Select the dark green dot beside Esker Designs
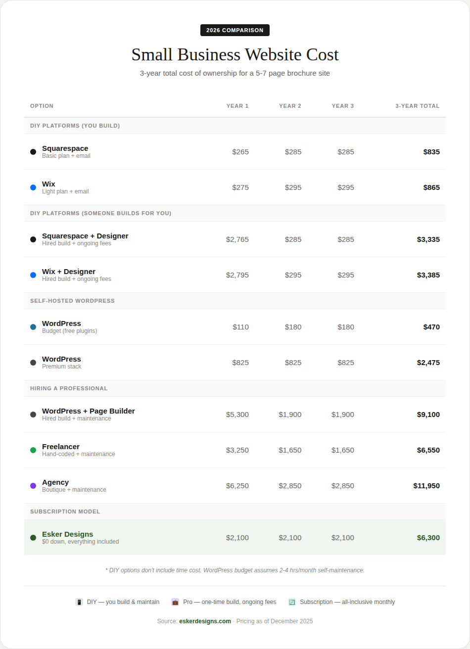Image resolution: width=470 pixels, height=649 pixels. click(x=33, y=538)
